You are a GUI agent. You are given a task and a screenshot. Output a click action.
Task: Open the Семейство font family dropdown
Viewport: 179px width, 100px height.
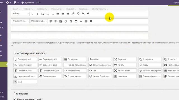coord(21,21)
